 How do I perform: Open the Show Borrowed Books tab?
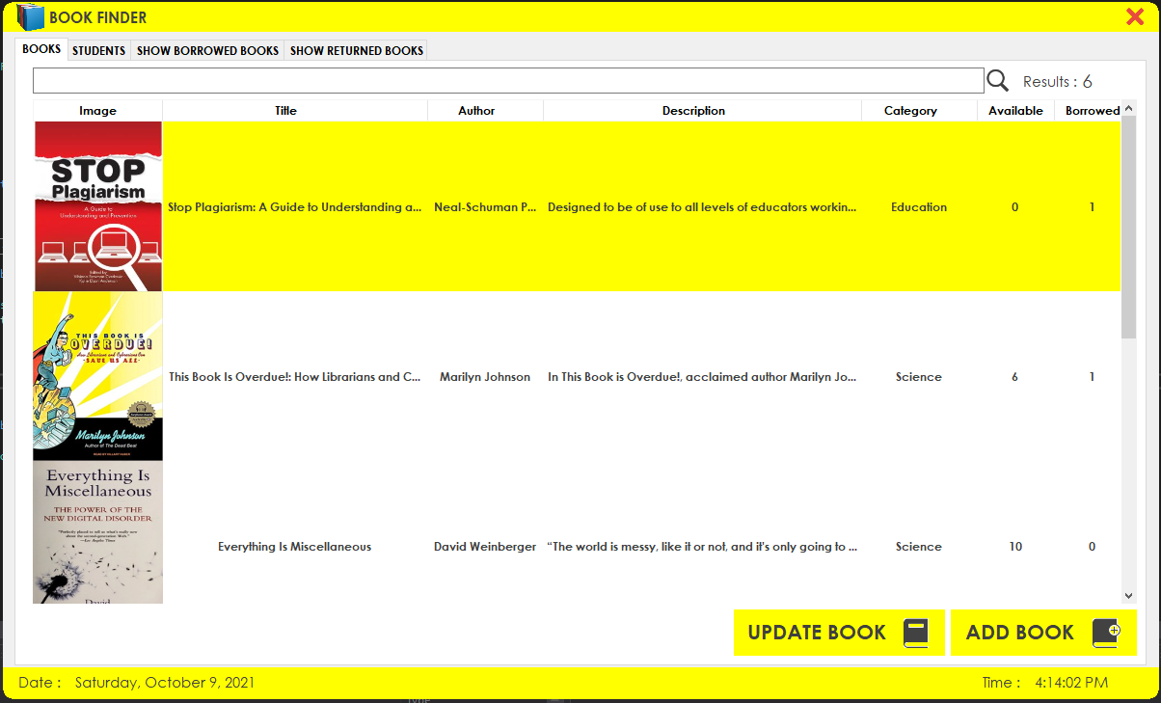coord(207,50)
